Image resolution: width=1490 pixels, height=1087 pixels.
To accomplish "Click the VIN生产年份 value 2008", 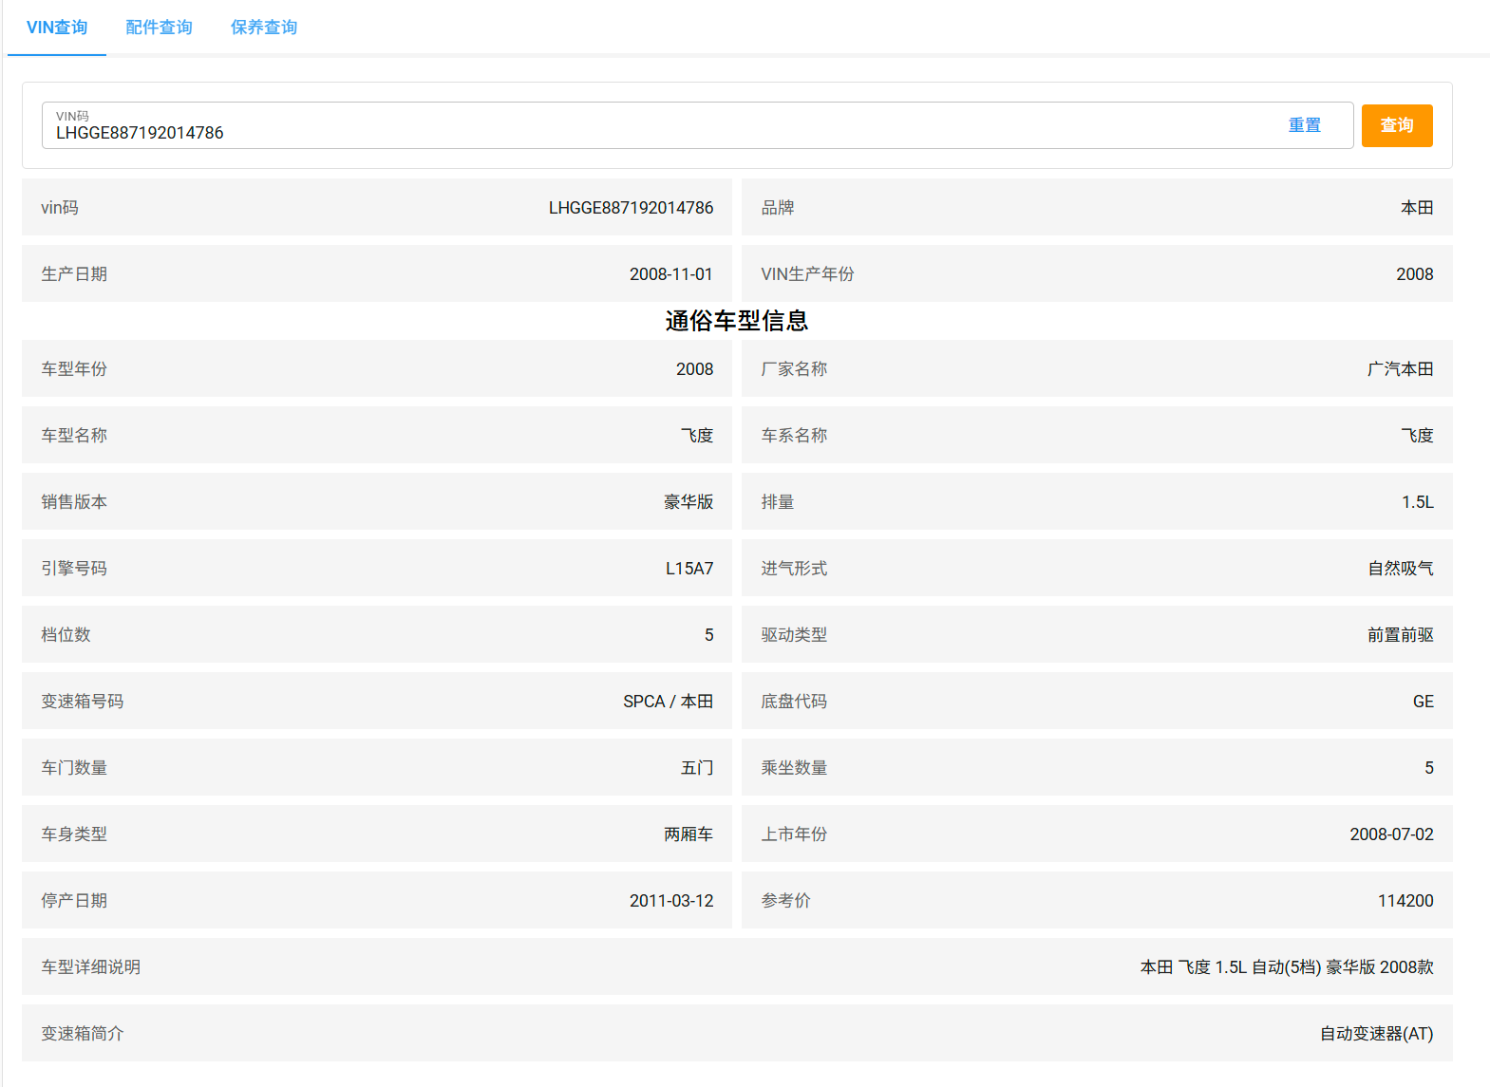I will click(x=1415, y=274).
